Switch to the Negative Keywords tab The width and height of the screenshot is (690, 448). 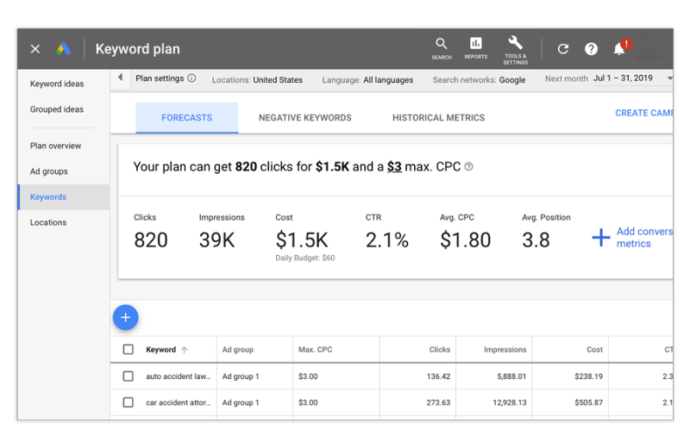[305, 118]
